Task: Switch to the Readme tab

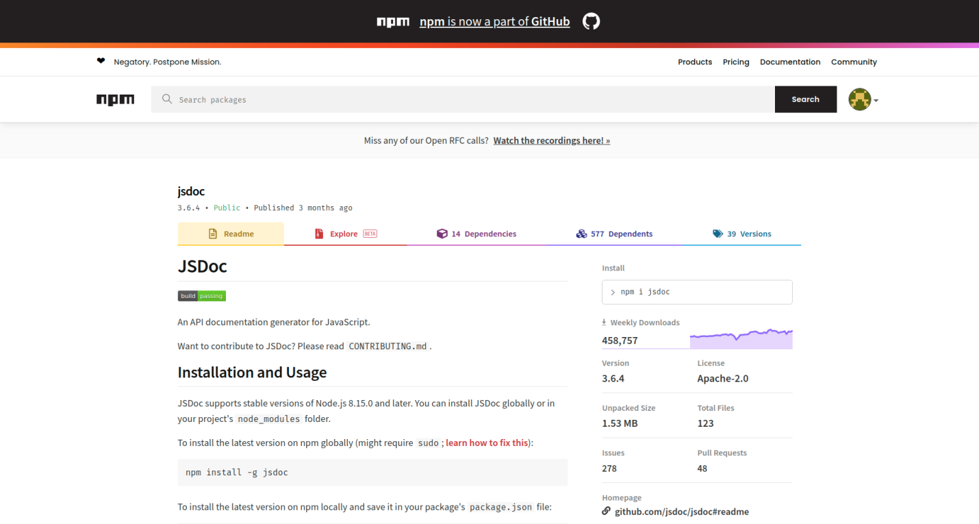Action: [x=231, y=234]
